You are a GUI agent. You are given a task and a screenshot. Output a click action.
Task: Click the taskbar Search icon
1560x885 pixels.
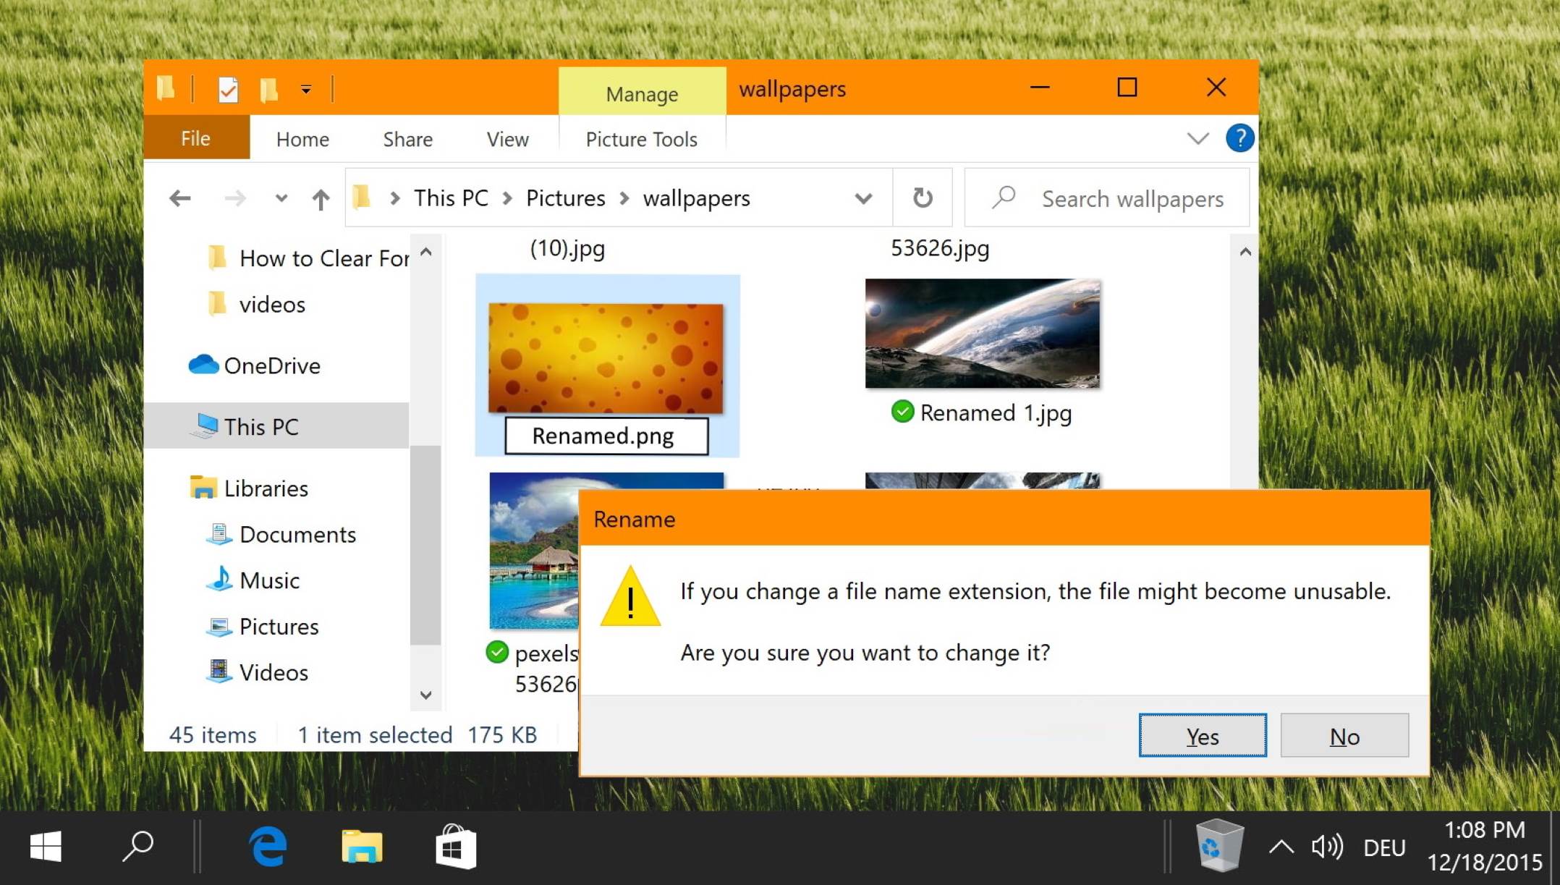point(137,847)
